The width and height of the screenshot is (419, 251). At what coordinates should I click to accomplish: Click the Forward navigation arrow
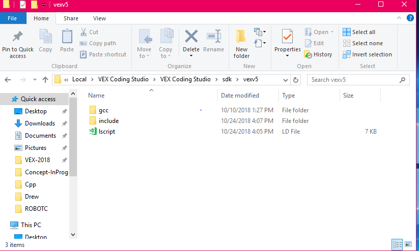pos(23,80)
